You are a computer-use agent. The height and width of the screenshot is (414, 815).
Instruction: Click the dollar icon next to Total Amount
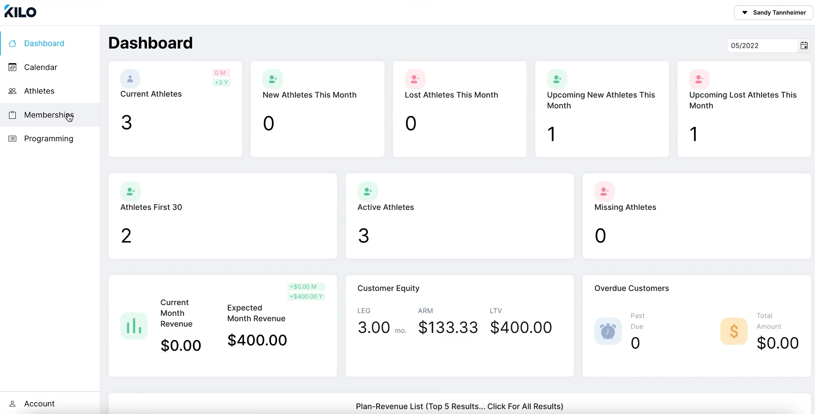(x=733, y=331)
